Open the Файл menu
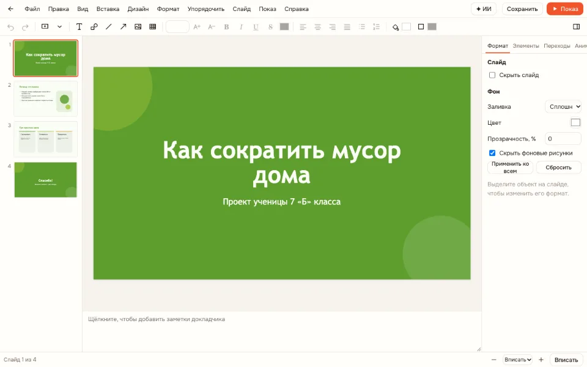Screen dimensions: 587x367 click(32, 9)
